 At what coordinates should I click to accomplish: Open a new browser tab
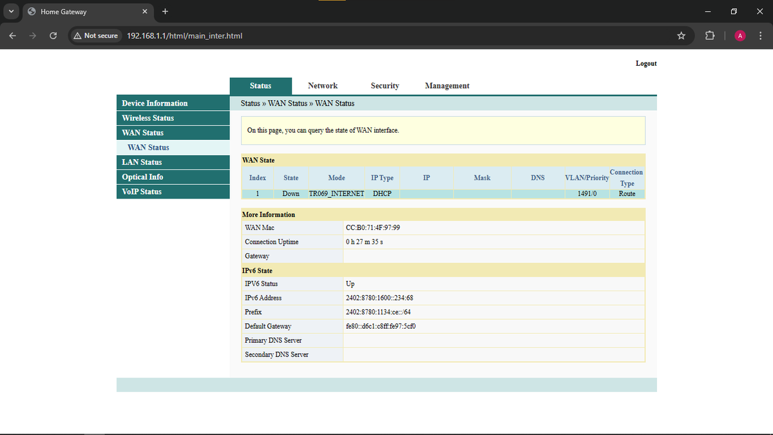pos(166,12)
